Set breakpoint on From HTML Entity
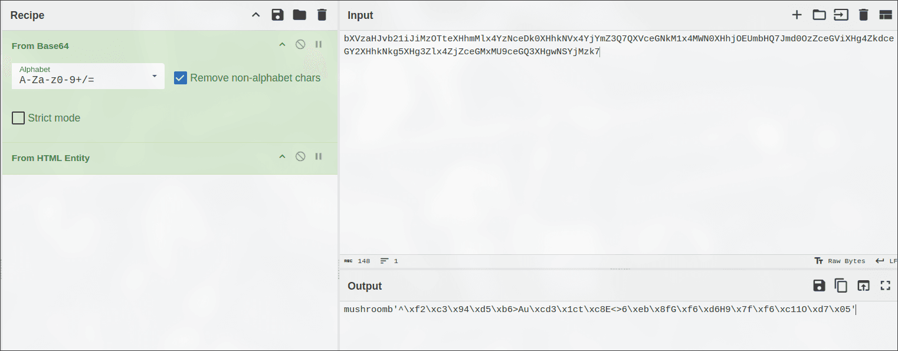This screenshot has width=898, height=351. coord(319,157)
